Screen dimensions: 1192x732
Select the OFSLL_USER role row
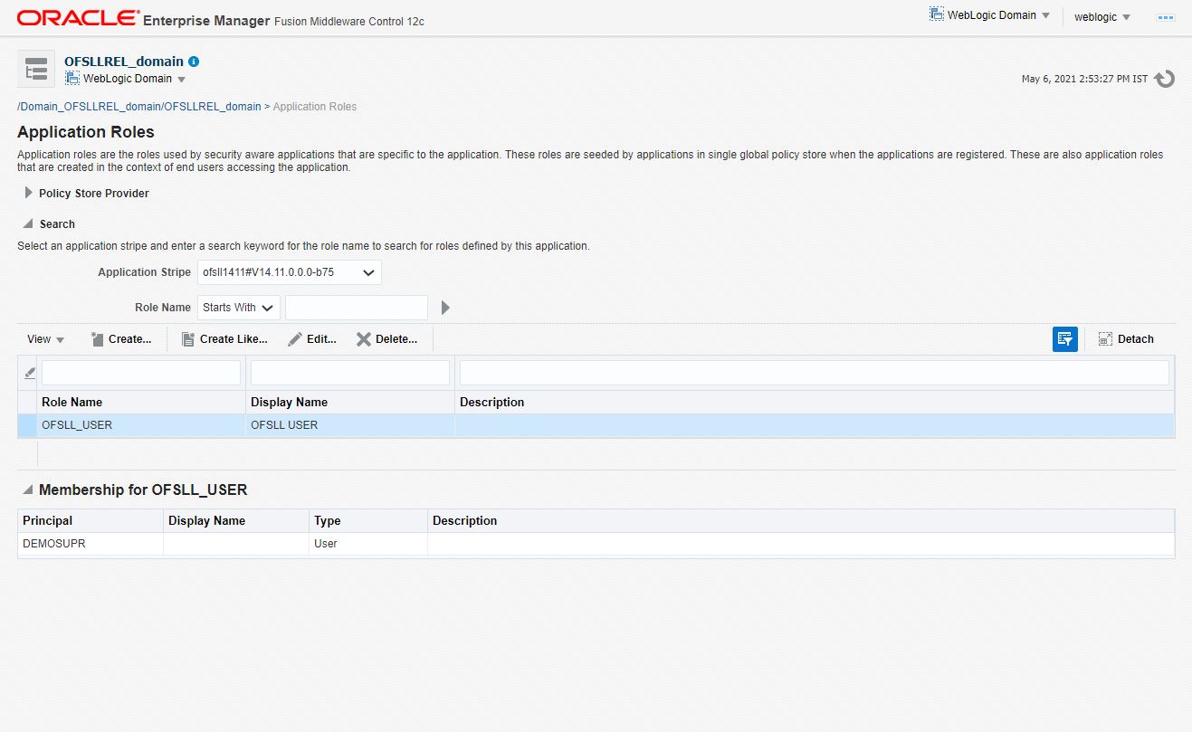click(596, 425)
